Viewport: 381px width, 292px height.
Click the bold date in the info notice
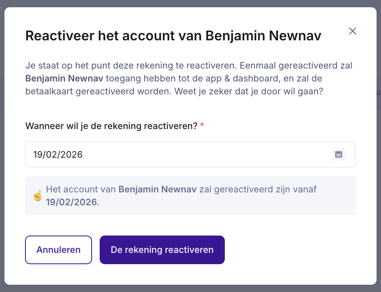pyautogui.click(x=71, y=202)
